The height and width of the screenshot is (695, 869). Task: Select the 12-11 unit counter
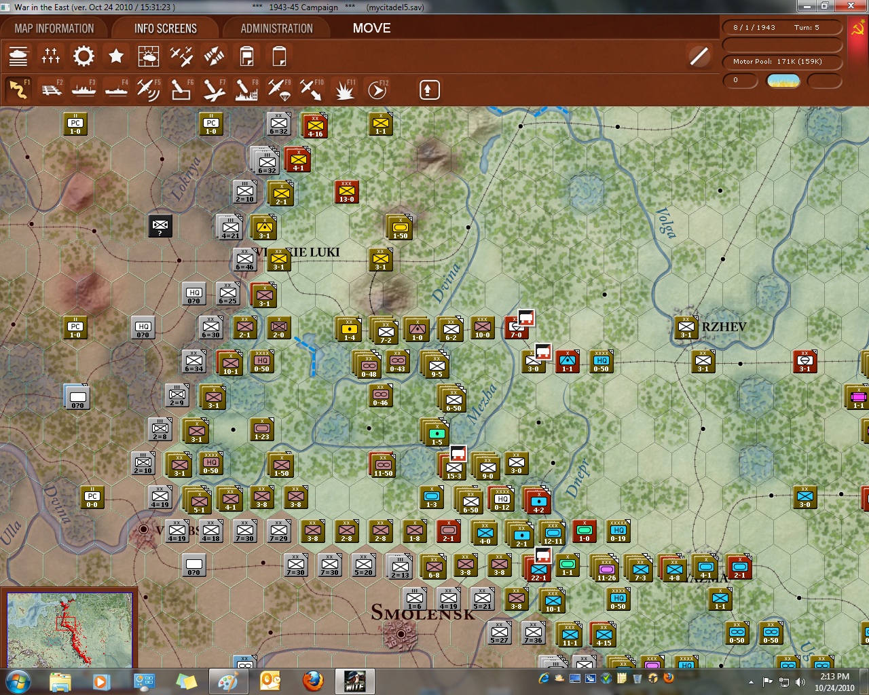click(x=553, y=533)
